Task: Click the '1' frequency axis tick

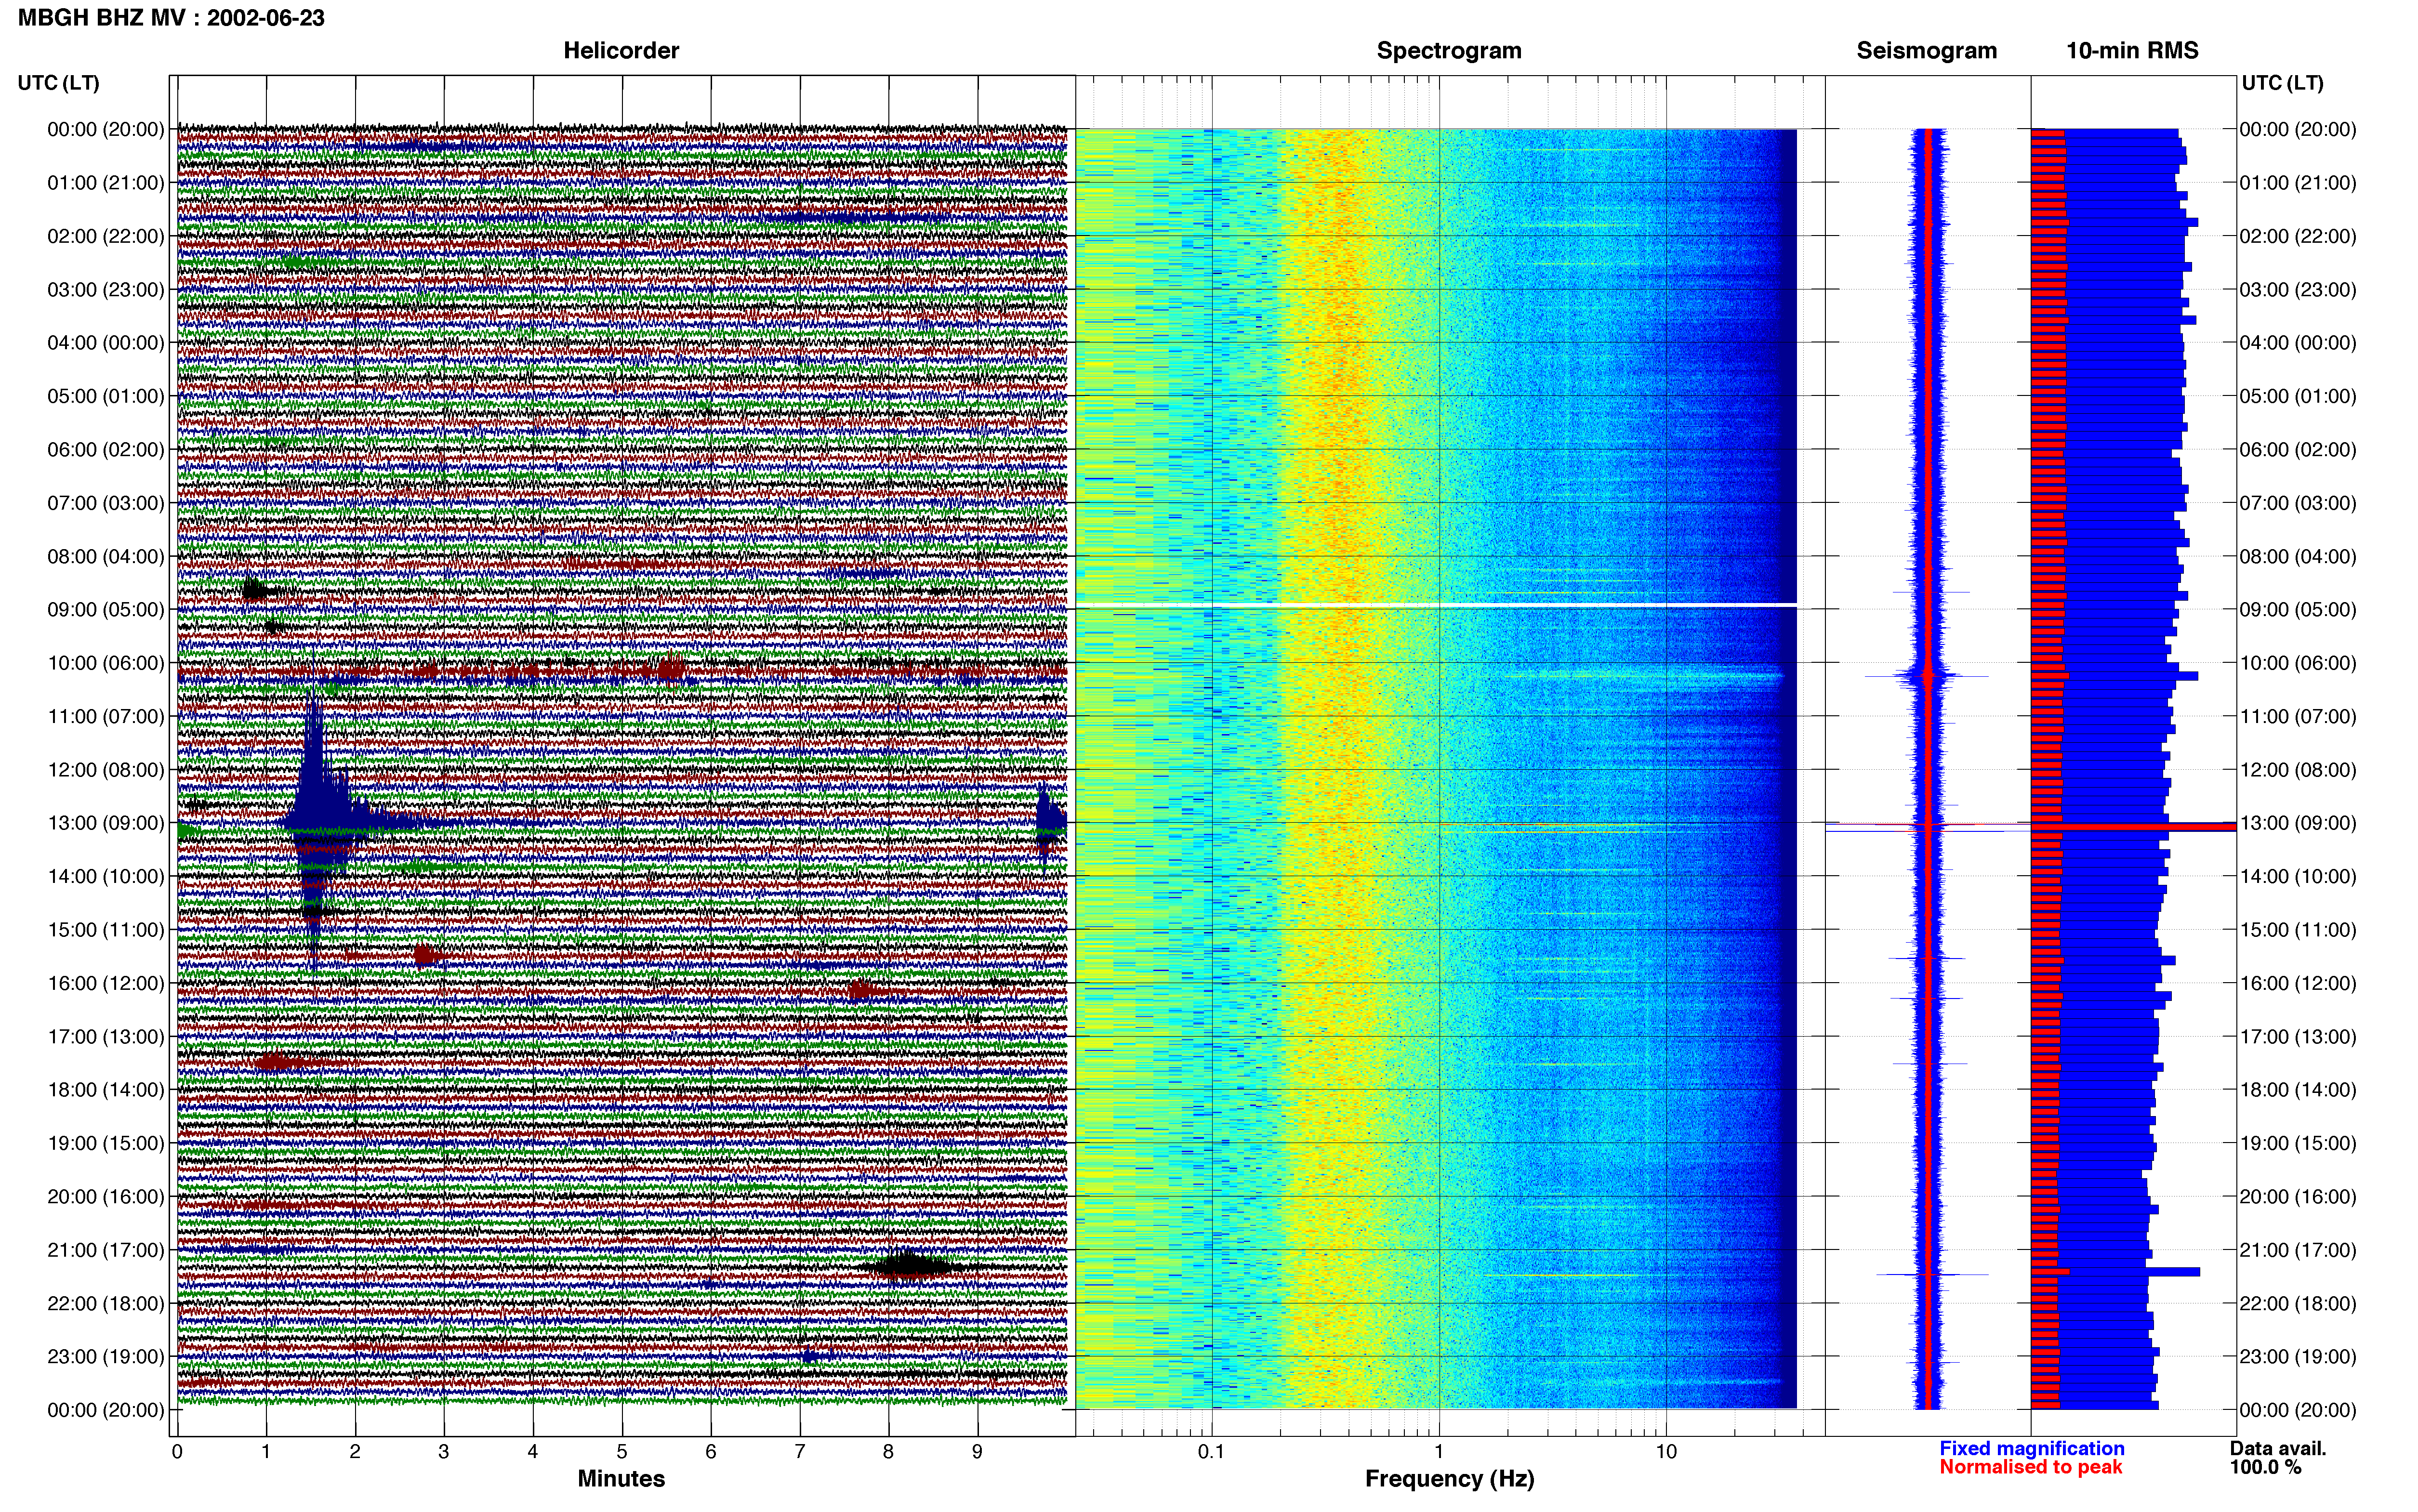Action: pyautogui.click(x=1439, y=1452)
